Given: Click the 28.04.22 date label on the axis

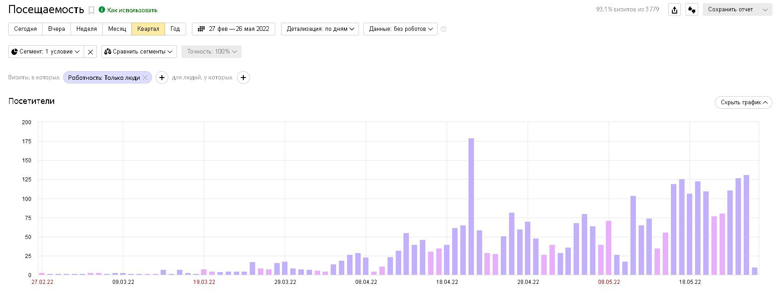Looking at the screenshot, I should (x=528, y=282).
